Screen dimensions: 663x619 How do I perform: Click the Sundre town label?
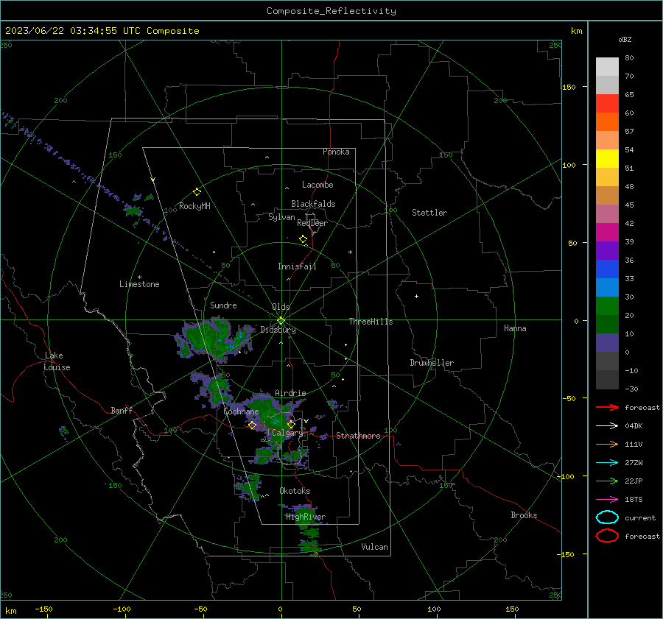point(223,305)
